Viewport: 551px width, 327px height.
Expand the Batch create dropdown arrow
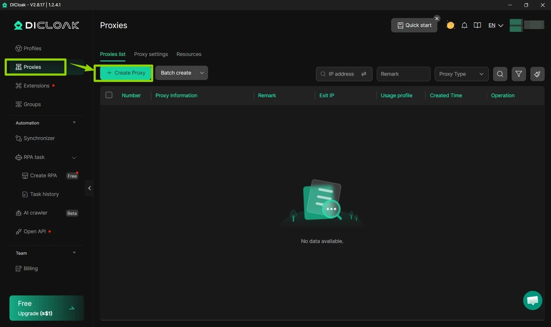[202, 73]
